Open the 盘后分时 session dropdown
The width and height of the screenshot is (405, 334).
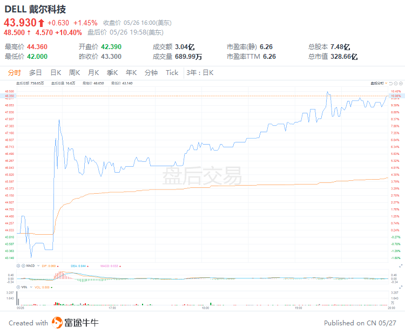click(379, 83)
